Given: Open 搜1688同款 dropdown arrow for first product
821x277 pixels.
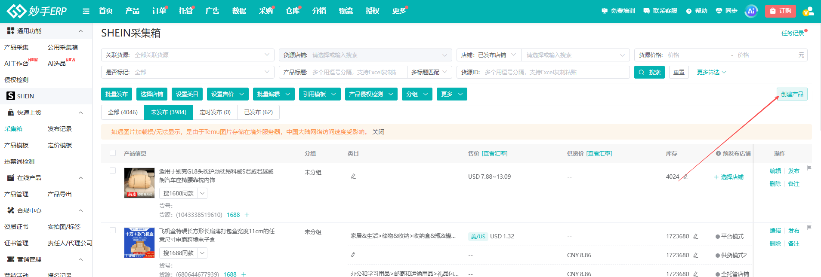Looking at the screenshot, I should point(202,193).
